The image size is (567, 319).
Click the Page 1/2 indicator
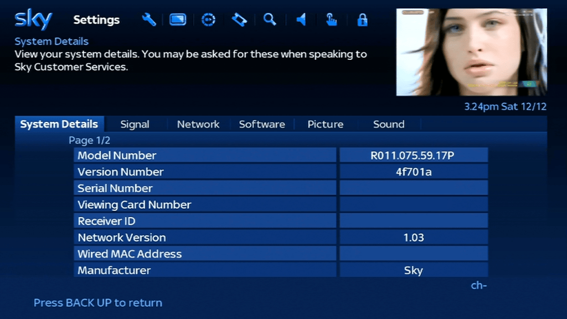click(89, 140)
